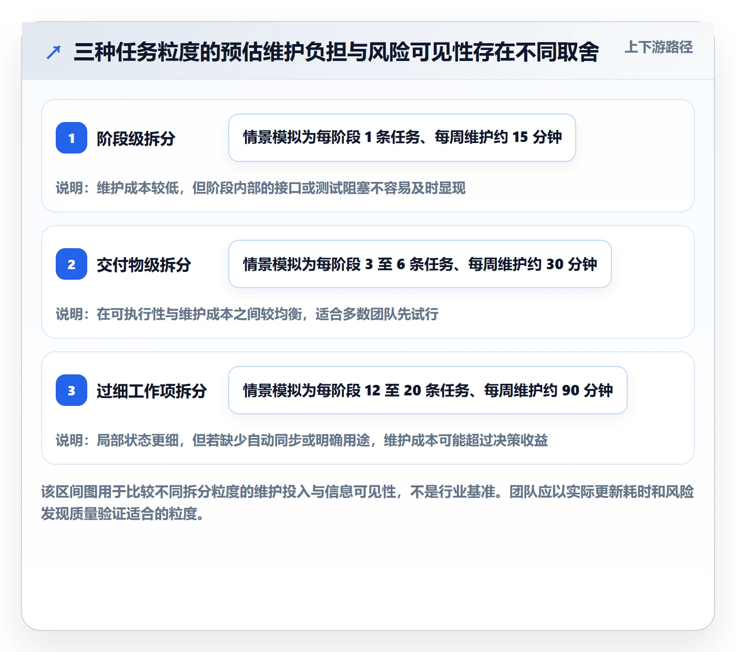Screen dimensions: 736x652
Task: Click the note starting 说明:局部状态更细
Action: pos(302,441)
